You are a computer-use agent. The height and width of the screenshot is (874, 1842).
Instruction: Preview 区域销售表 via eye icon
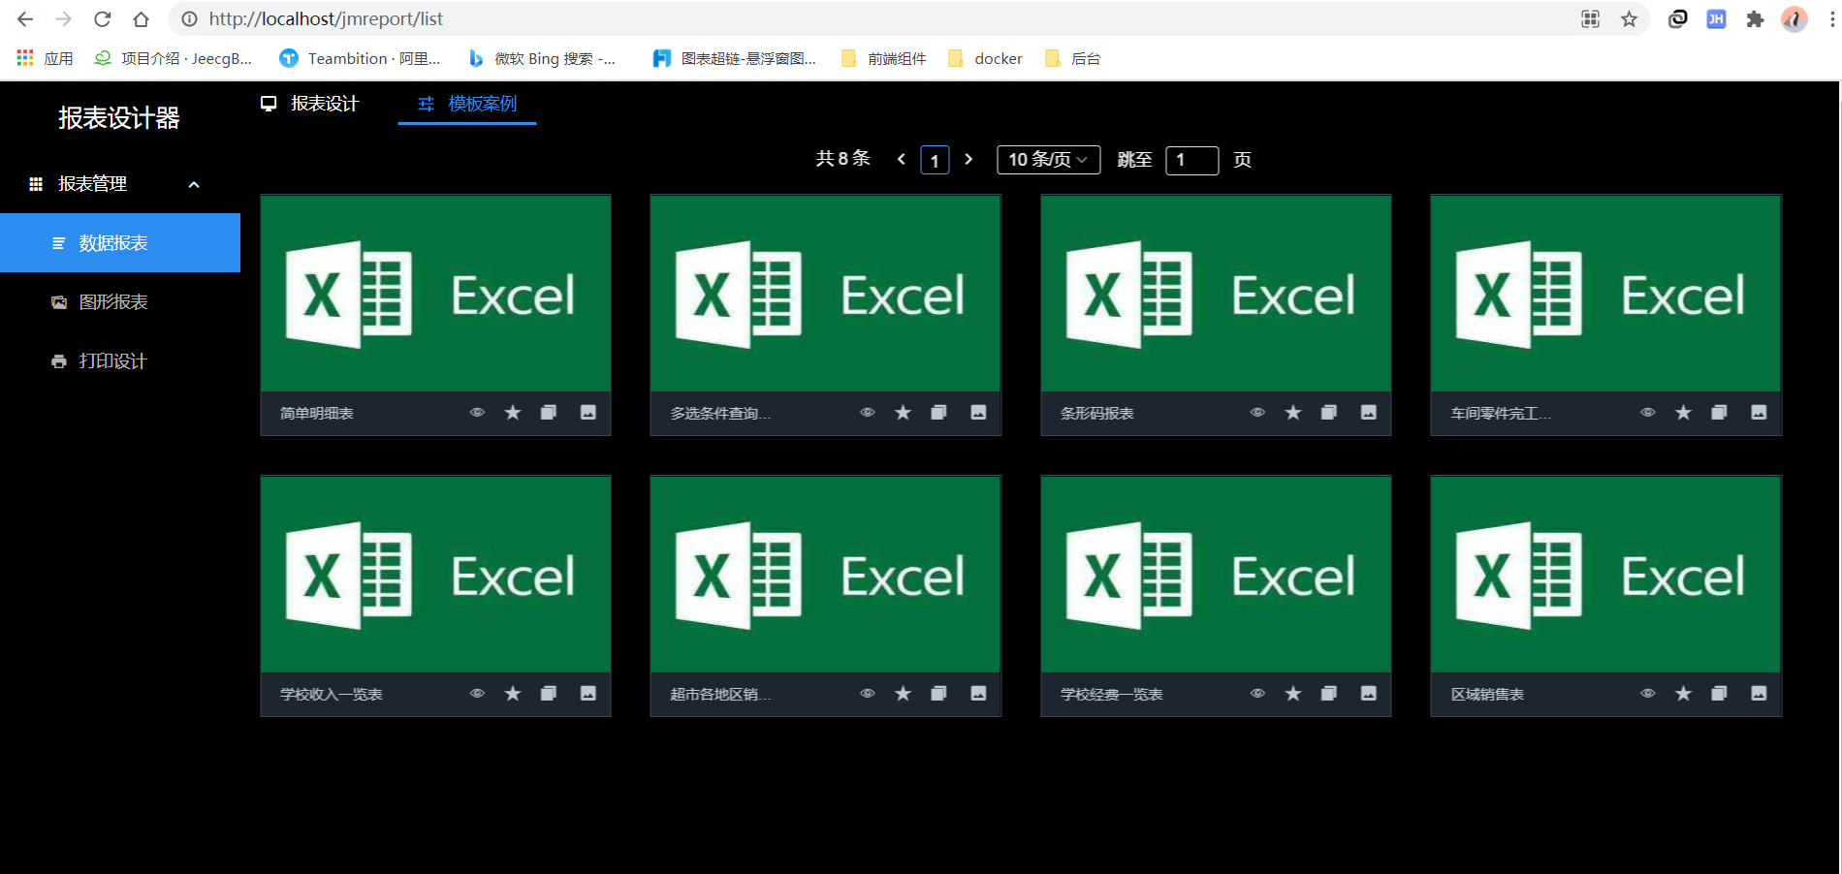1648,694
